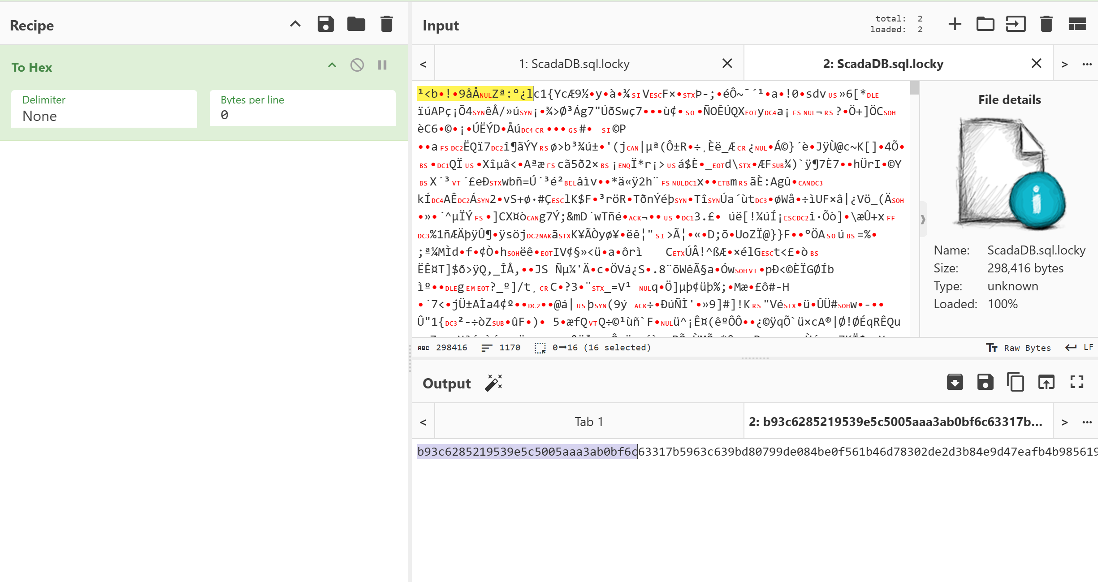Viewport: 1098px width, 582px height.
Task: Replace input with output
Action: pyautogui.click(x=1046, y=382)
